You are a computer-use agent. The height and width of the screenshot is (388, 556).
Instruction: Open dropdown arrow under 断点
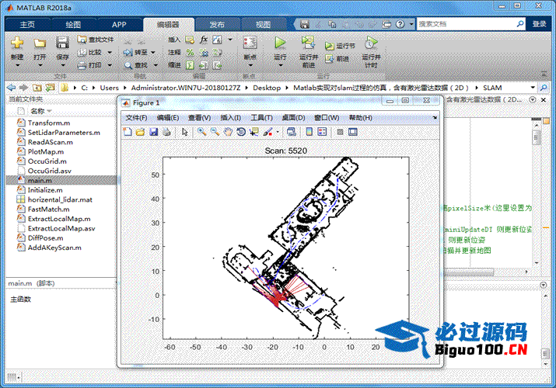click(250, 65)
